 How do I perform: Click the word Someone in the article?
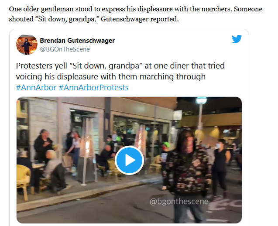(248, 9)
